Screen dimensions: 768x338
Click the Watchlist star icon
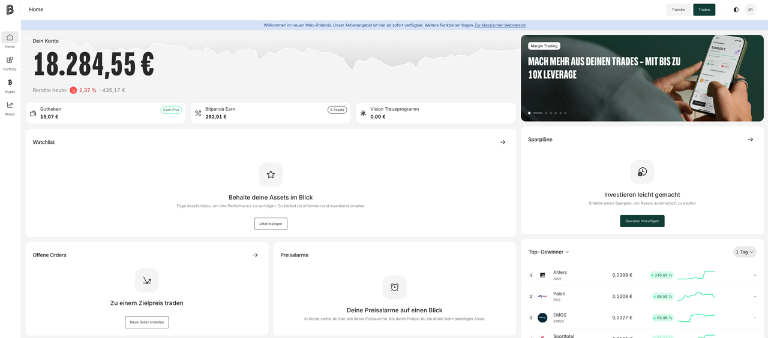[x=271, y=174]
